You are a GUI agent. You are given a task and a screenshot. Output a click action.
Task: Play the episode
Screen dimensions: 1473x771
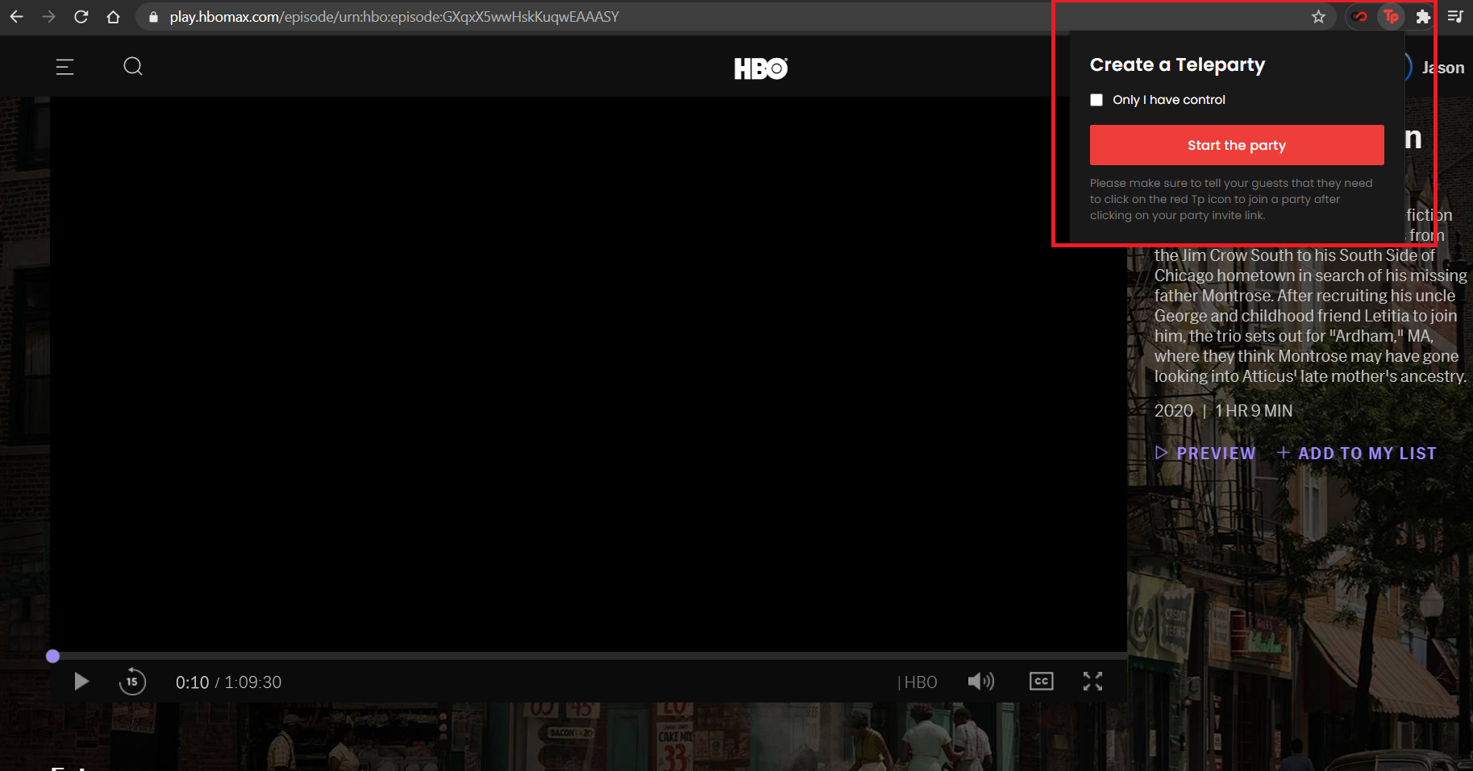coord(81,682)
